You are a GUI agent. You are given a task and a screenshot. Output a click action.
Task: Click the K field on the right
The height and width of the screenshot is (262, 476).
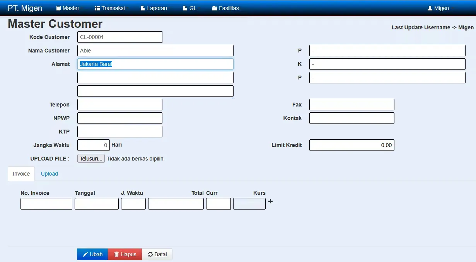pyautogui.click(x=387, y=64)
